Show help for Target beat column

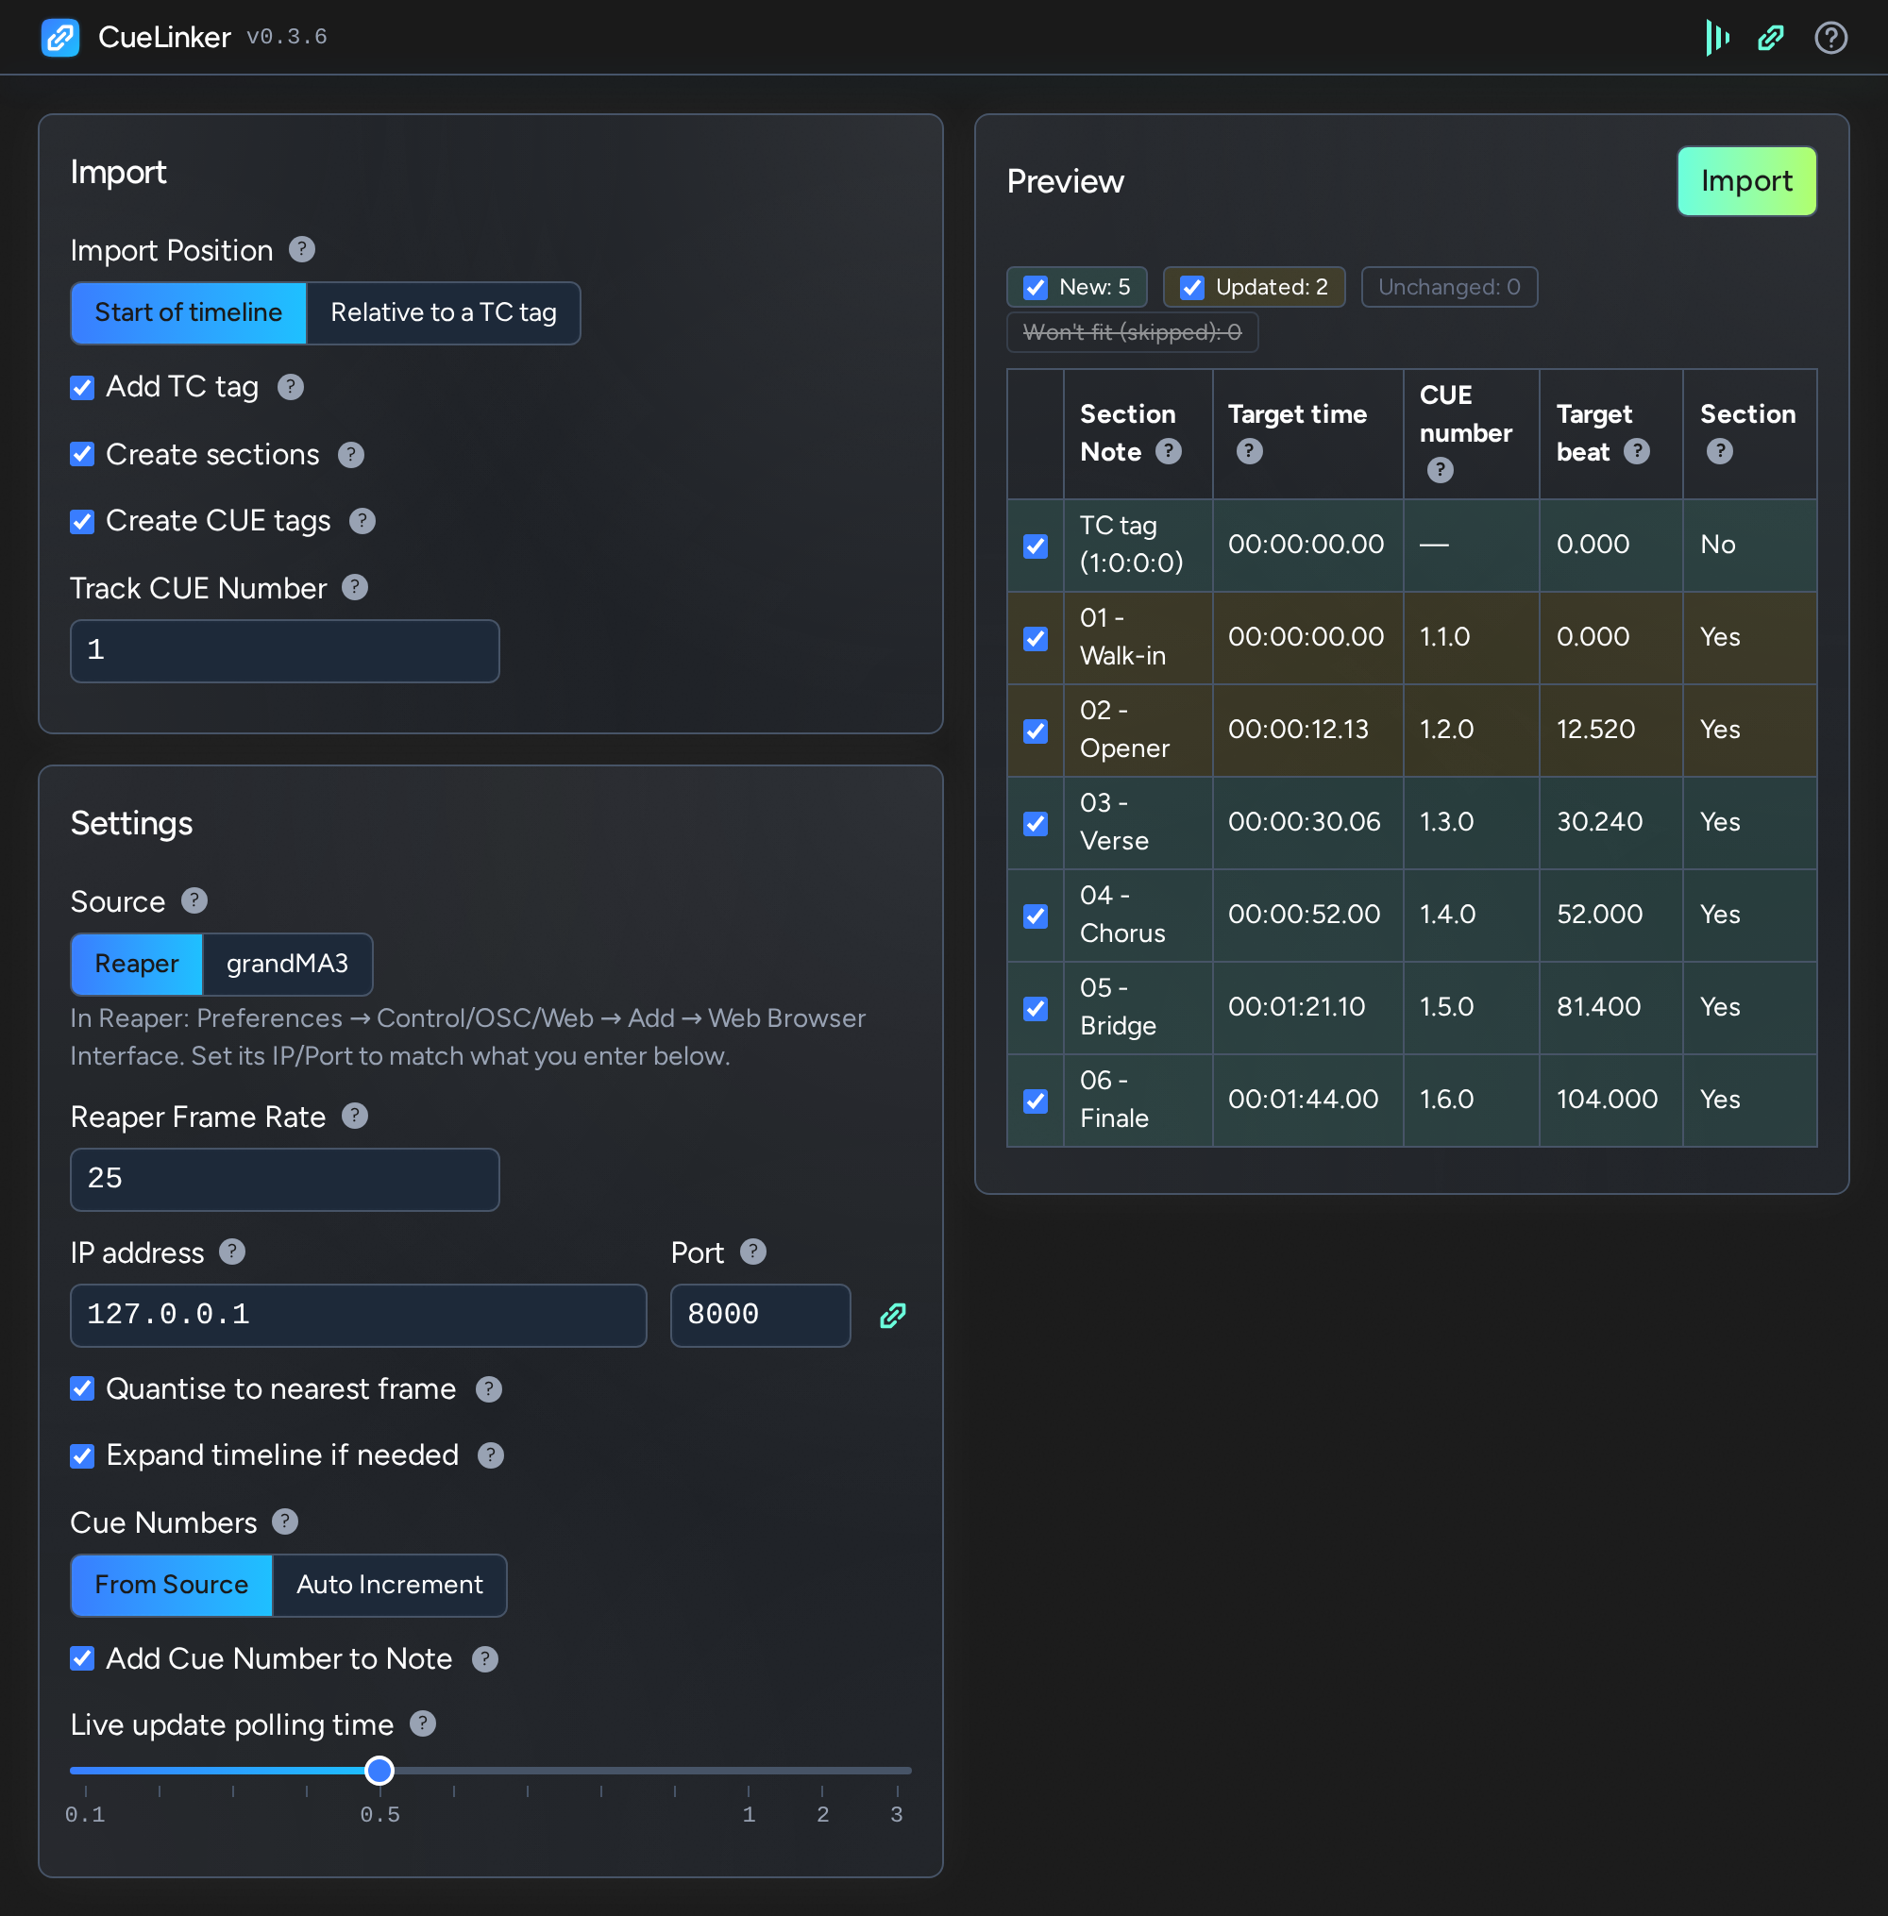coord(1637,452)
